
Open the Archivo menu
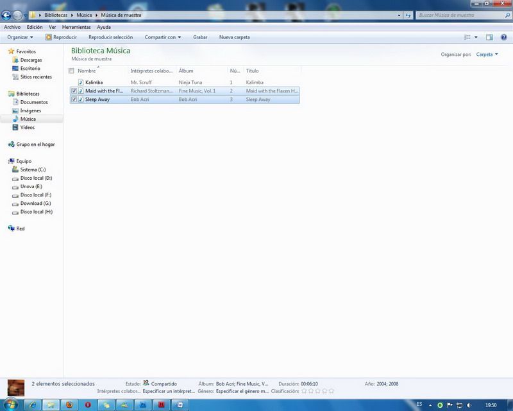pyautogui.click(x=12, y=28)
